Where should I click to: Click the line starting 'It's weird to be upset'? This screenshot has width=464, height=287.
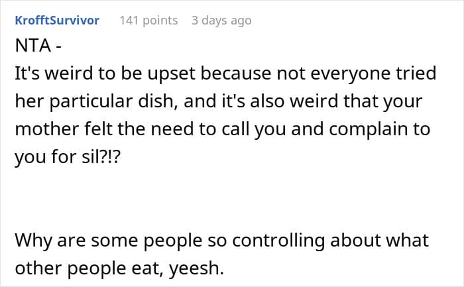[225, 75]
